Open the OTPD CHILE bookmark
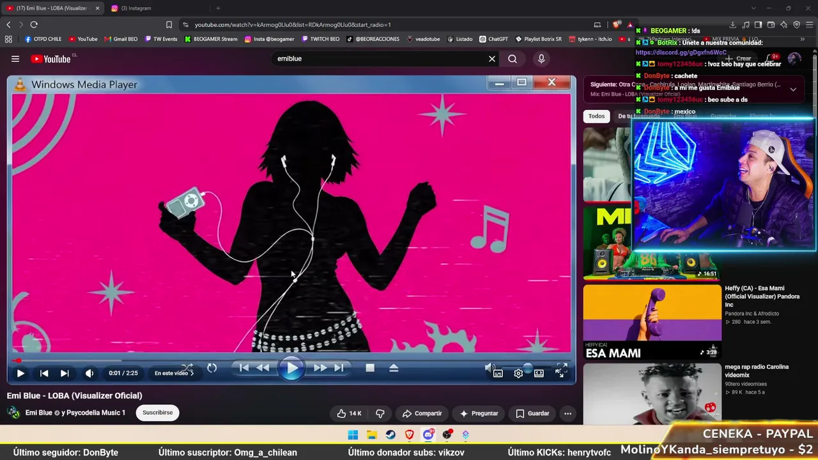The image size is (818, 460). coord(43,39)
